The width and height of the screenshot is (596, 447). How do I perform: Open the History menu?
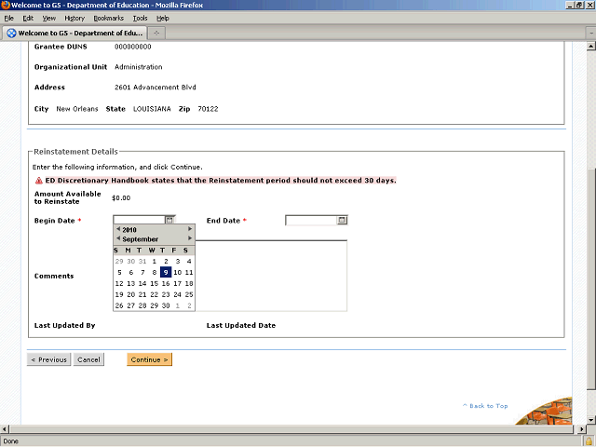pos(74,19)
